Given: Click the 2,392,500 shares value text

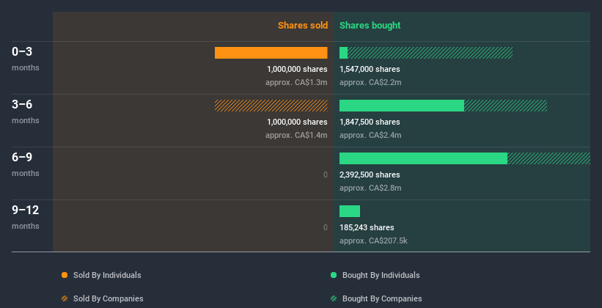Looking at the screenshot, I should [x=370, y=175].
